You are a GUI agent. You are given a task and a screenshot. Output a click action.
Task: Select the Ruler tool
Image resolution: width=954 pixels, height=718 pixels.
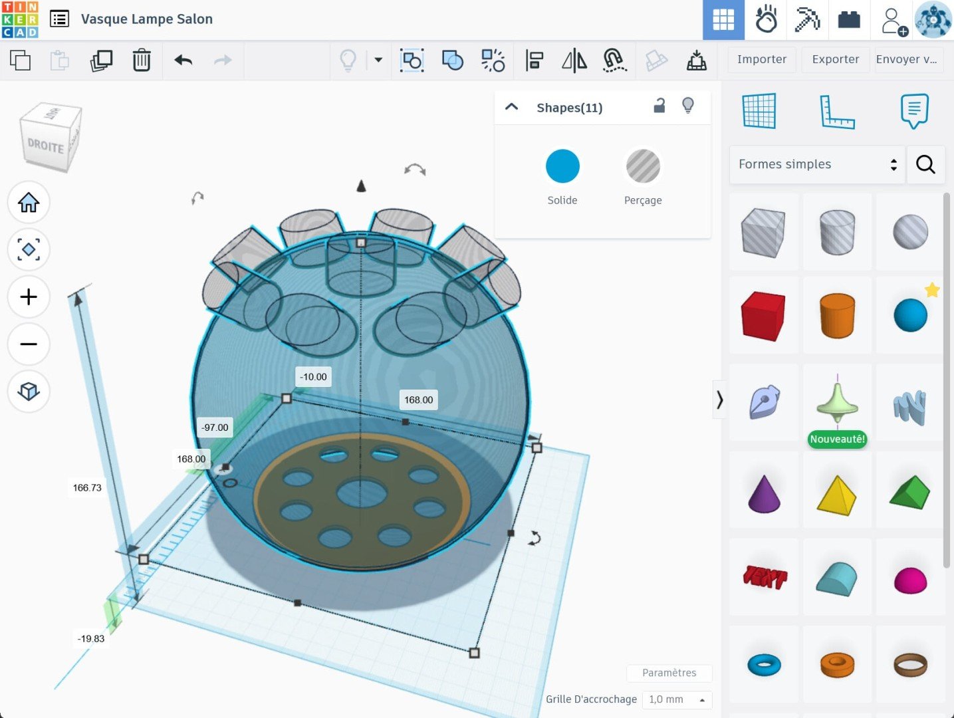837,111
